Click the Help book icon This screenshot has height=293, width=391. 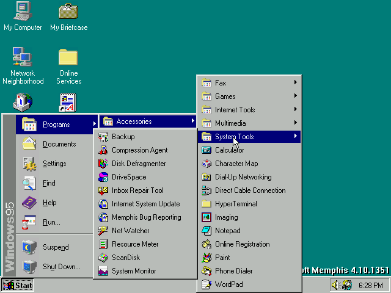pyautogui.click(x=29, y=203)
